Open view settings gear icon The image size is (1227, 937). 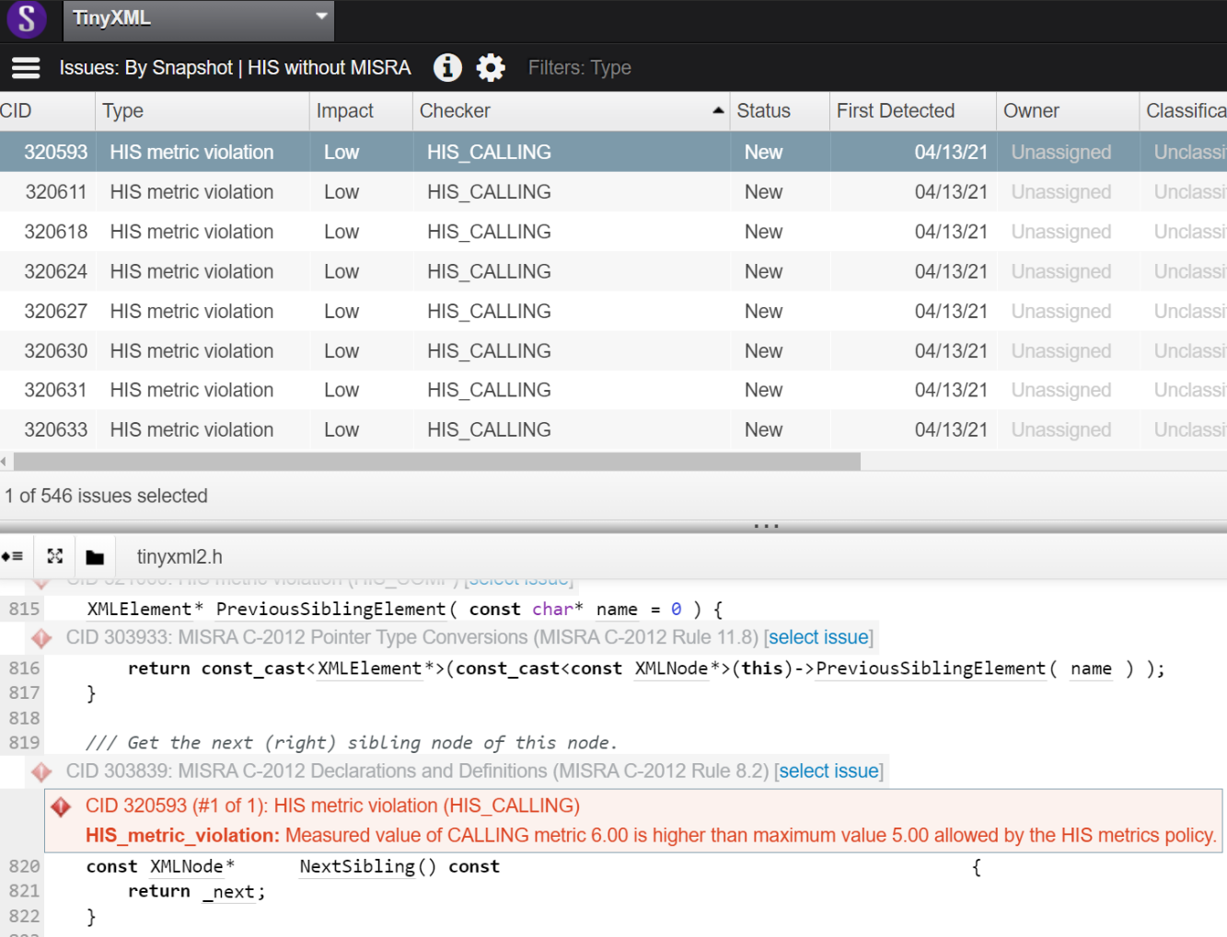[x=491, y=67]
